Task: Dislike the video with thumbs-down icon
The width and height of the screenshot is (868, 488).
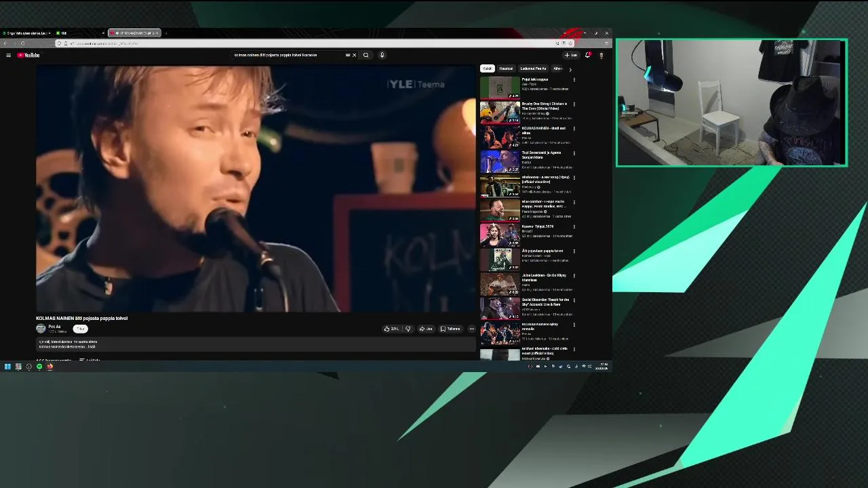Action: click(408, 329)
